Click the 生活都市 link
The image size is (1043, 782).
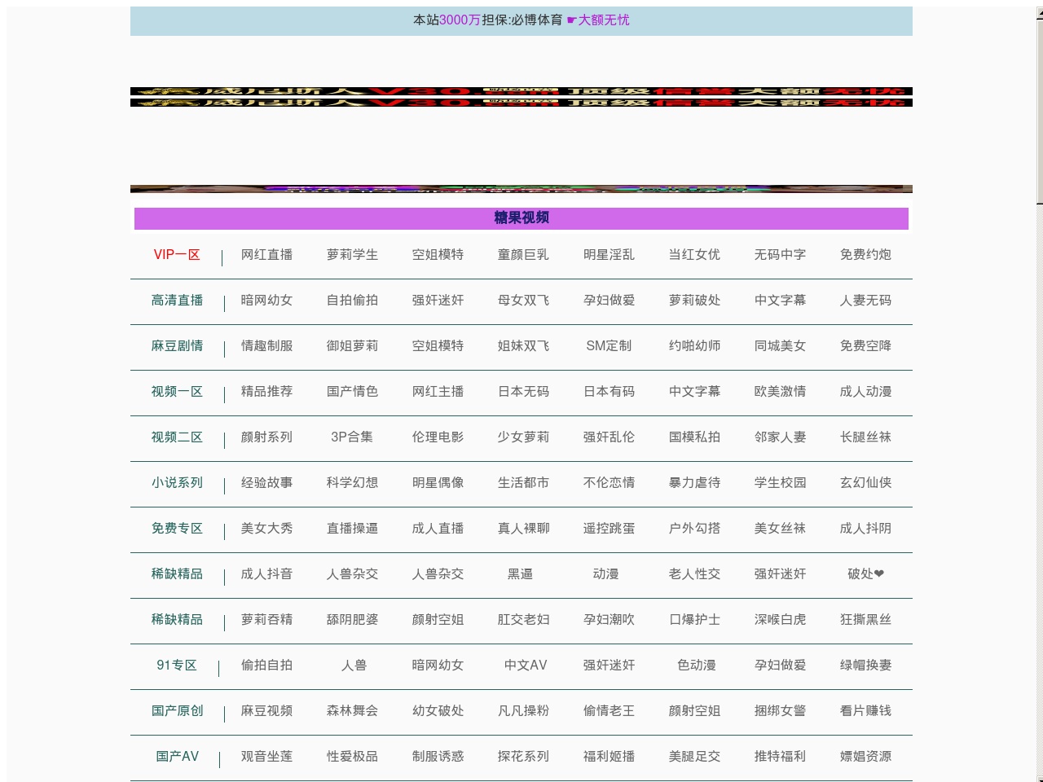point(523,483)
